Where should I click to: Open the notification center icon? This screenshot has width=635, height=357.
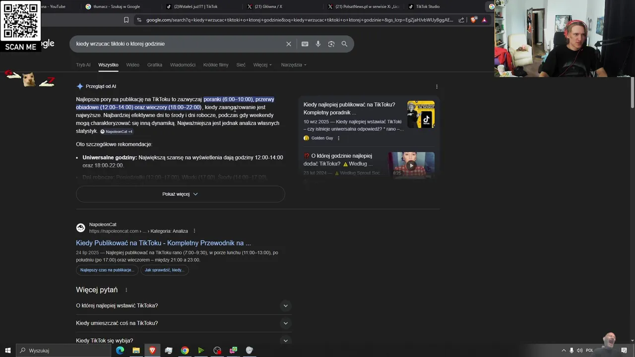click(624, 351)
